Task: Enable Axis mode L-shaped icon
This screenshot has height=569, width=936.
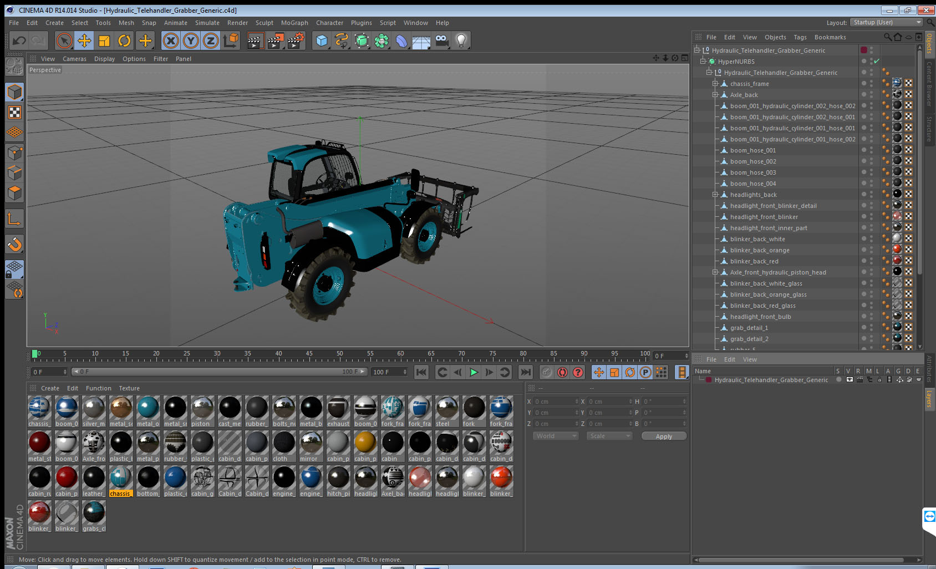Action: point(14,219)
